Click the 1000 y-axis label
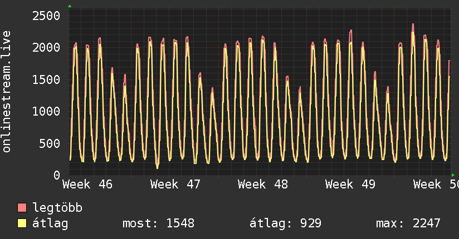Screen dimensions: 459x239 [x=46, y=111]
